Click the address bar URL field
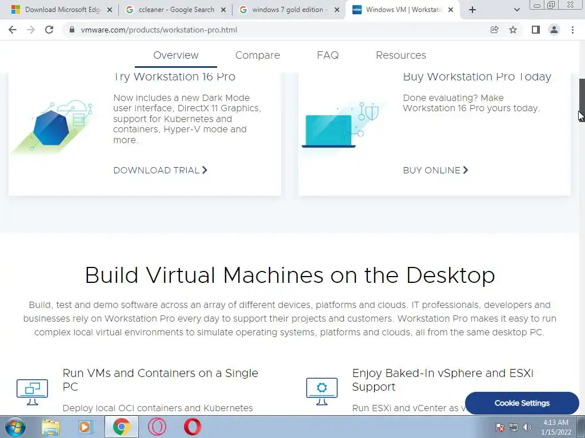585x438 pixels. pos(276,30)
